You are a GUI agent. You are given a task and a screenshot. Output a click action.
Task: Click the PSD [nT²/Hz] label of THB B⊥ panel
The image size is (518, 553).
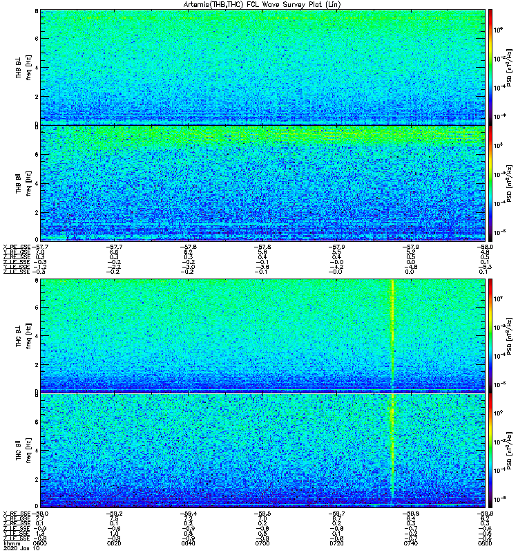510,67
